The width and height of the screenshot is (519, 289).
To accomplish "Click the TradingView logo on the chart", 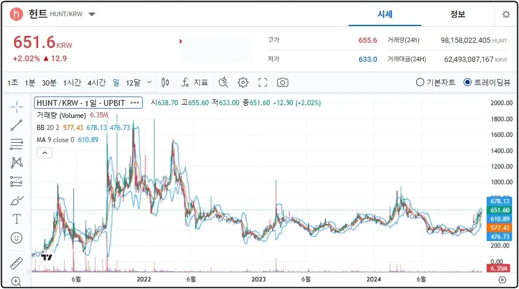I will click(x=47, y=257).
